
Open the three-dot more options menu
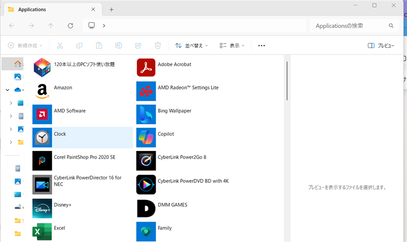coord(261,46)
